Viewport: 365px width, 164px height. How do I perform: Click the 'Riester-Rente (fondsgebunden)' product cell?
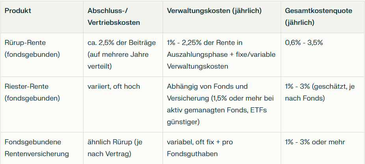pos(32,92)
